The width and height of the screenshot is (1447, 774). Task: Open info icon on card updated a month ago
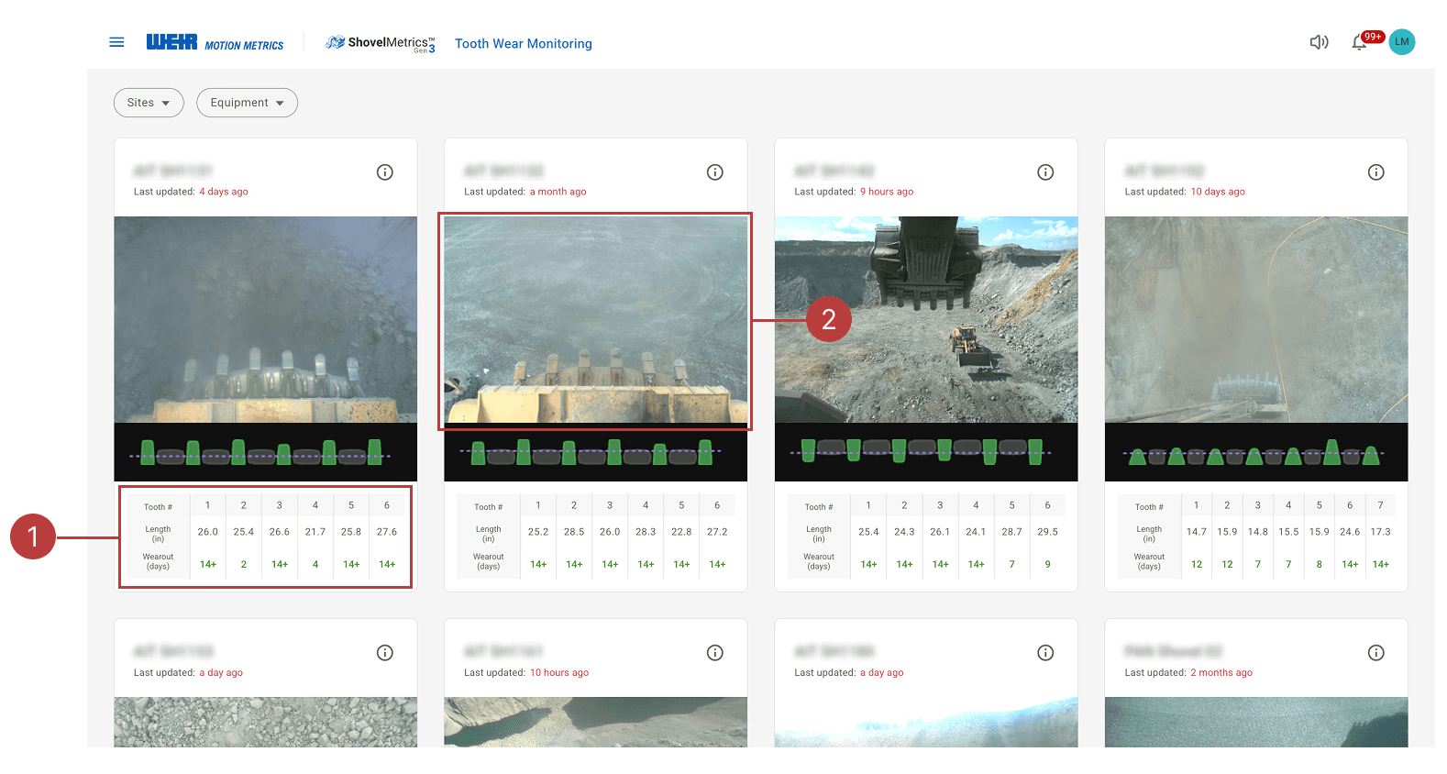tap(715, 172)
